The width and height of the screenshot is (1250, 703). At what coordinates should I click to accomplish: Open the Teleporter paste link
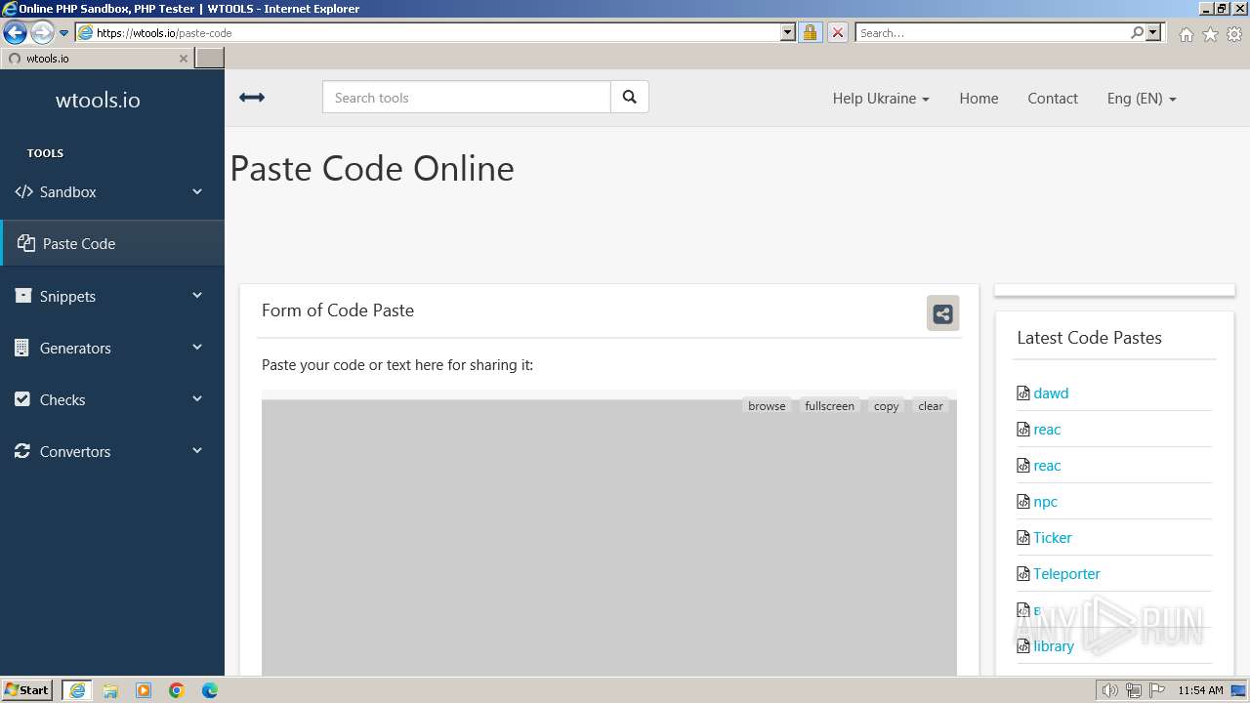(x=1066, y=574)
